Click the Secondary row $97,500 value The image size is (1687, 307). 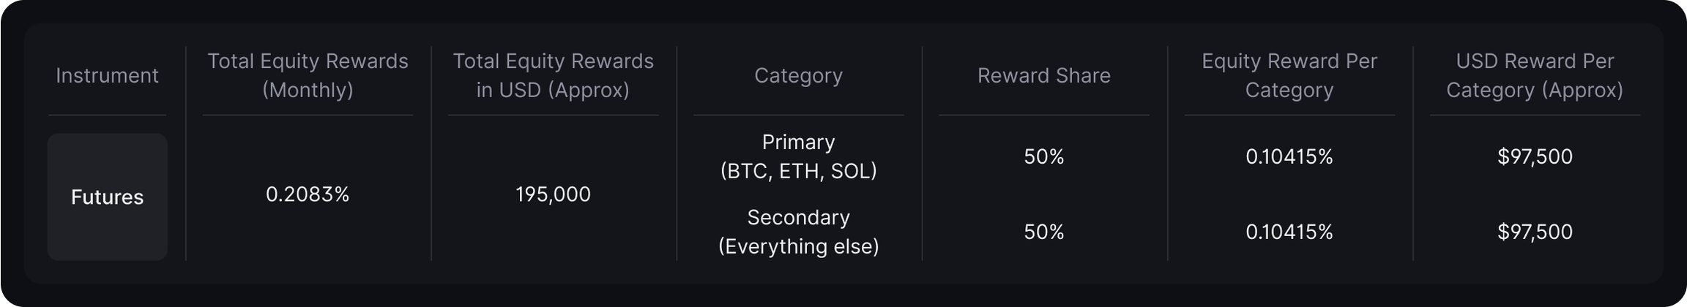click(1535, 232)
